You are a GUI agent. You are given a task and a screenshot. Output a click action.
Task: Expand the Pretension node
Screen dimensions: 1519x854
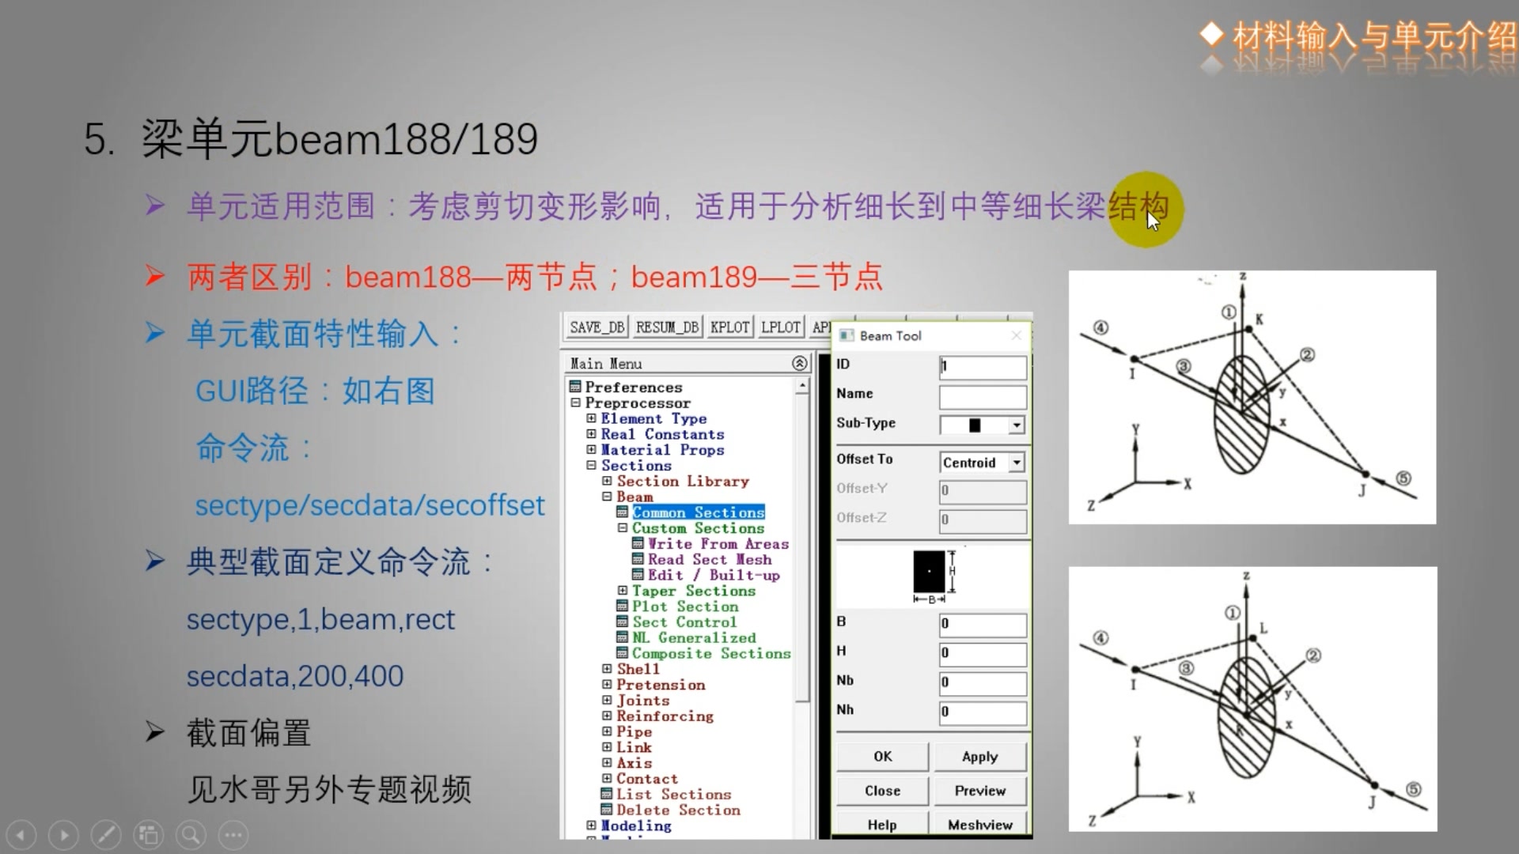coord(607,685)
